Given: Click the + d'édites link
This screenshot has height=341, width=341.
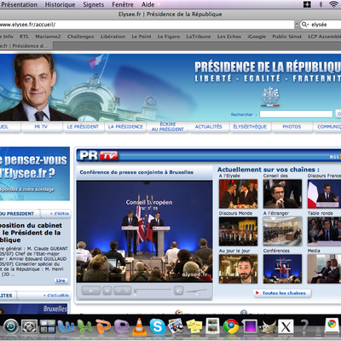Looking at the screenshot, I should click(60, 213).
